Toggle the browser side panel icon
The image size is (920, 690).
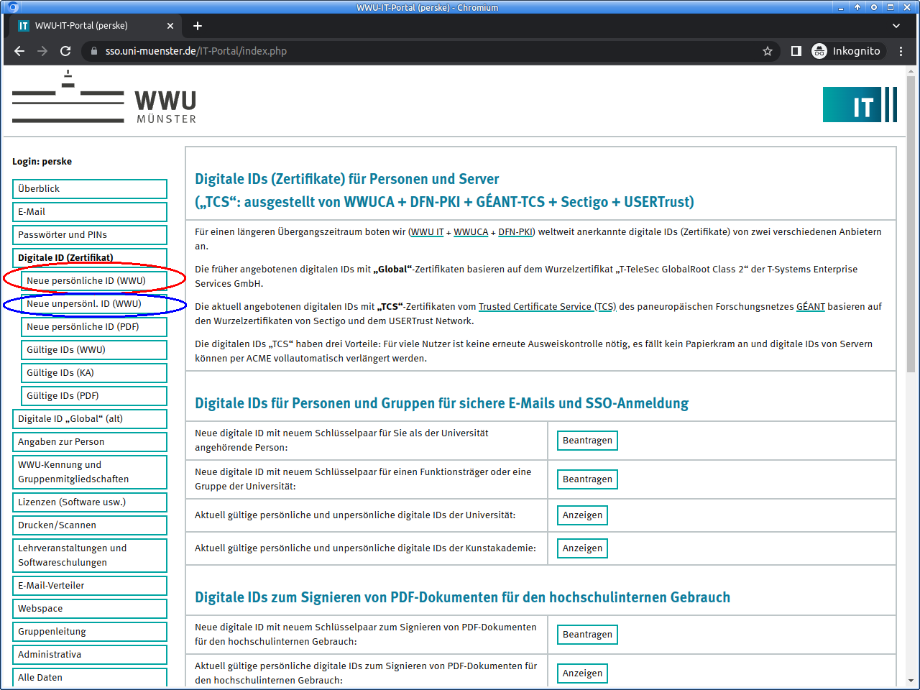coord(796,51)
